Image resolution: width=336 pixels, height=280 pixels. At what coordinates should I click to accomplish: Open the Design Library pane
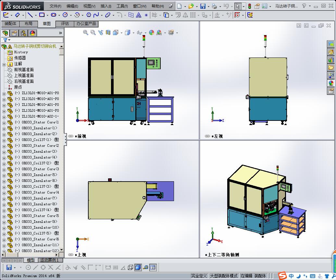click(331, 60)
